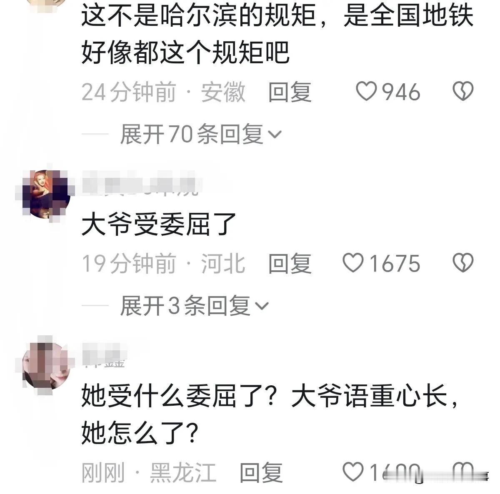Select the comment 她受什么委屈了

coord(271,414)
